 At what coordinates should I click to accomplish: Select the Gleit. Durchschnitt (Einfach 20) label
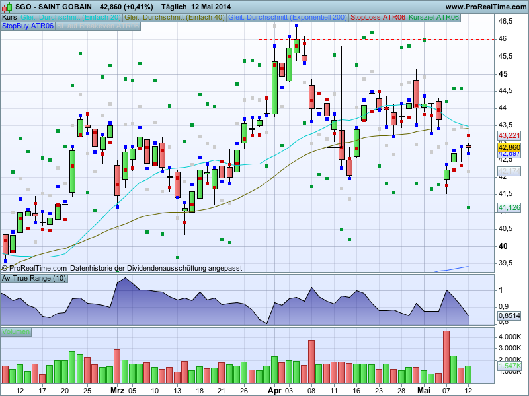pos(71,18)
